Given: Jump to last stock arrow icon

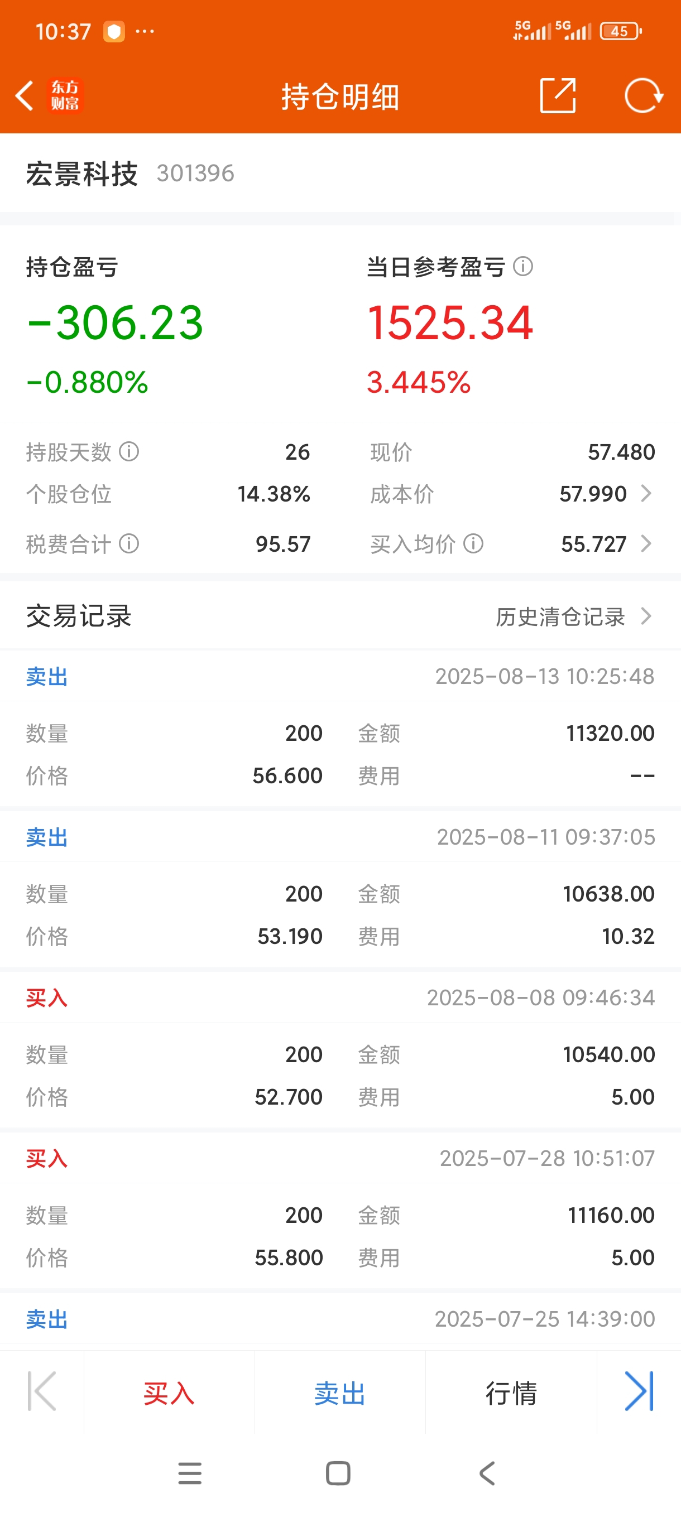Looking at the screenshot, I should [x=639, y=1391].
